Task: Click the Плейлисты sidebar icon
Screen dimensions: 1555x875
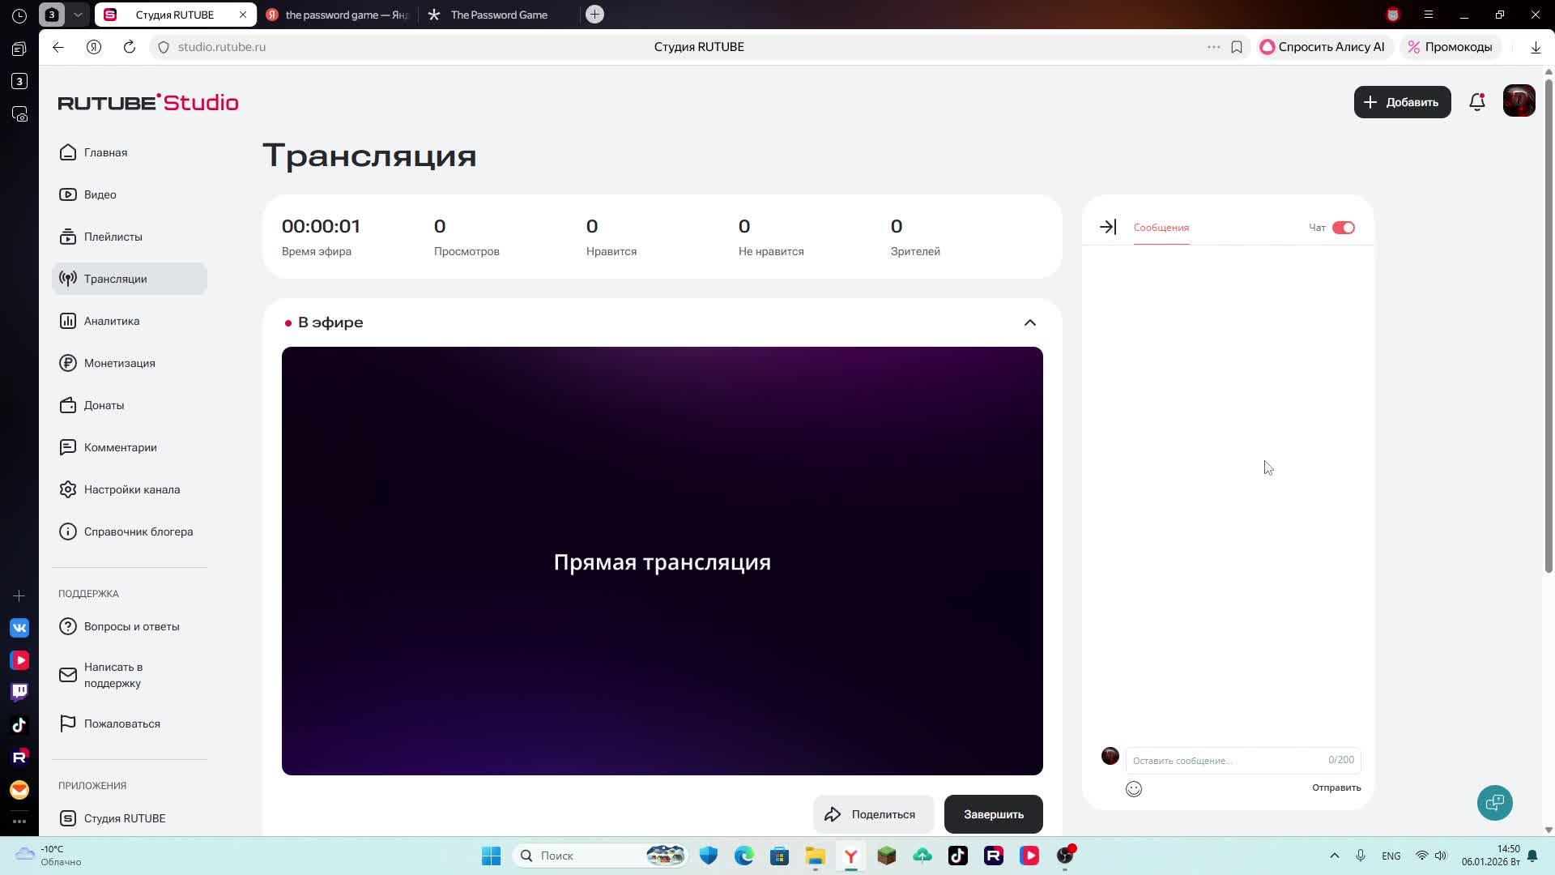Action: (x=68, y=237)
